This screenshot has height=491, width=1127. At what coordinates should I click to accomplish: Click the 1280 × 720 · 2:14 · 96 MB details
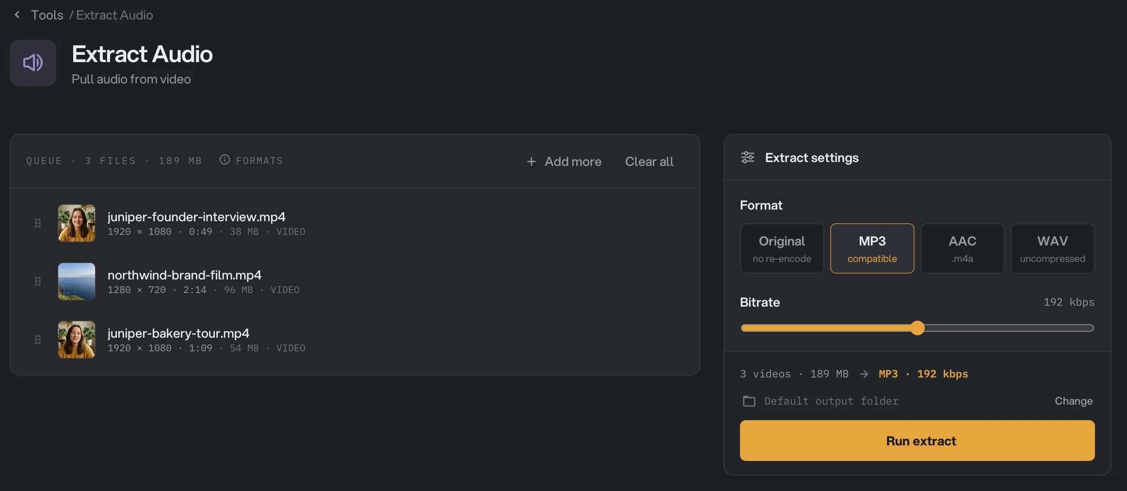click(x=203, y=290)
